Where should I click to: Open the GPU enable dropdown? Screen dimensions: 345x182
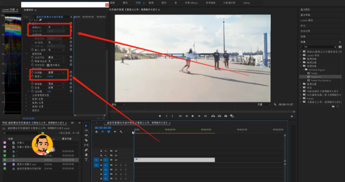pos(57,27)
